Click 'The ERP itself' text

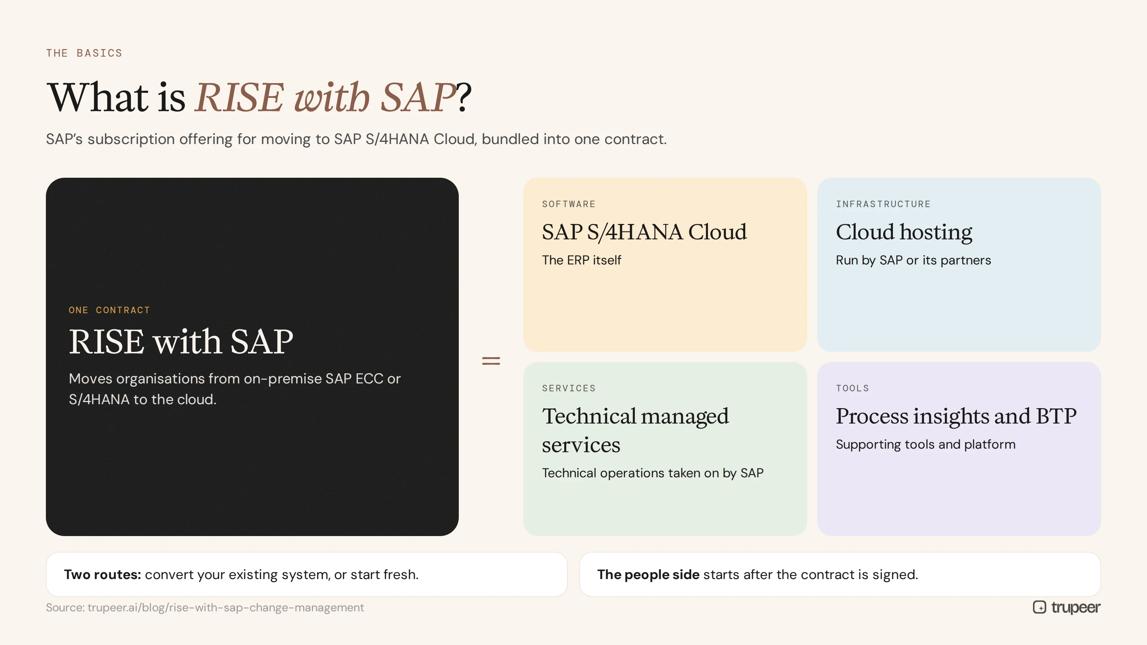[x=581, y=260]
